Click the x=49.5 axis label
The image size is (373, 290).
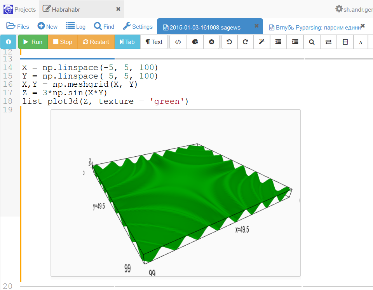pyautogui.click(x=242, y=229)
